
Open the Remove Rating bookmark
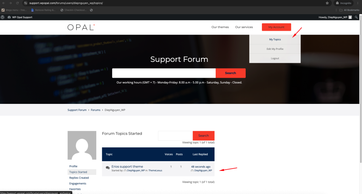tap(43, 10)
